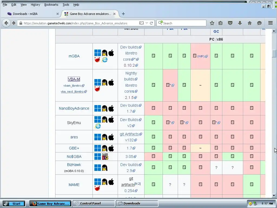The image size is (277, 208).
Task: Close the Downloads - mGBA tab
Action: click(x=57, y=14)
